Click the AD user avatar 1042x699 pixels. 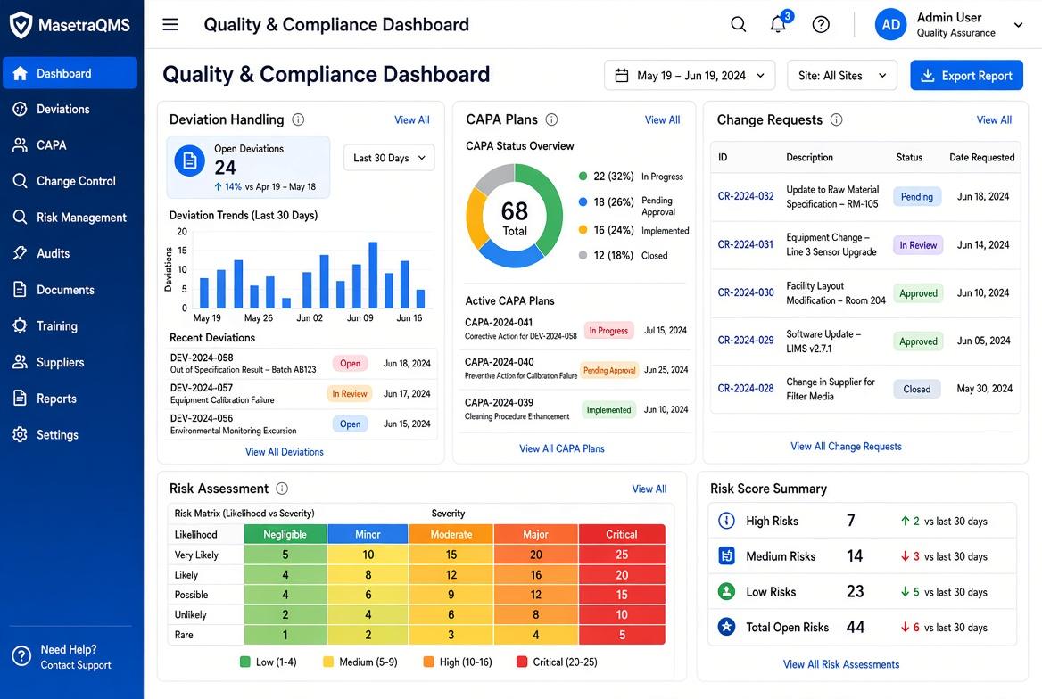(x=890, y=25)
